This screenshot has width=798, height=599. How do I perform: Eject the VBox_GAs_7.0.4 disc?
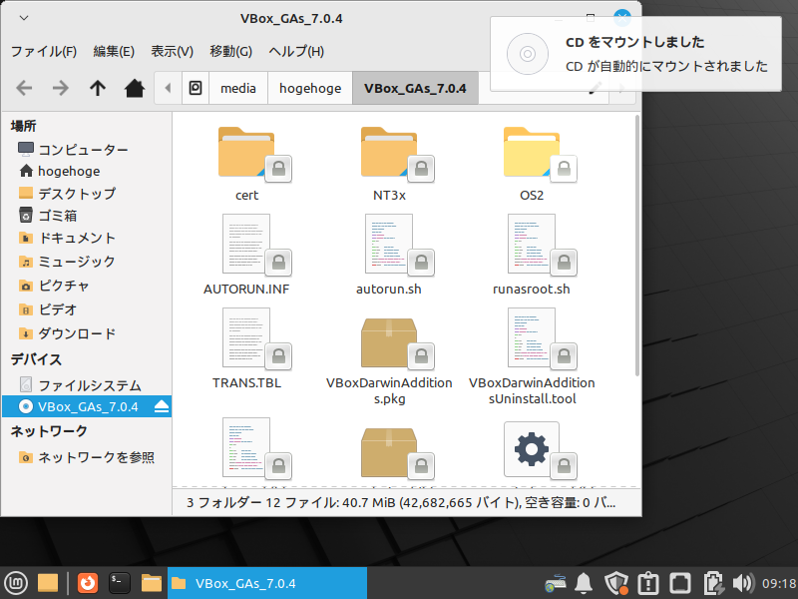[x=162, y=406]
